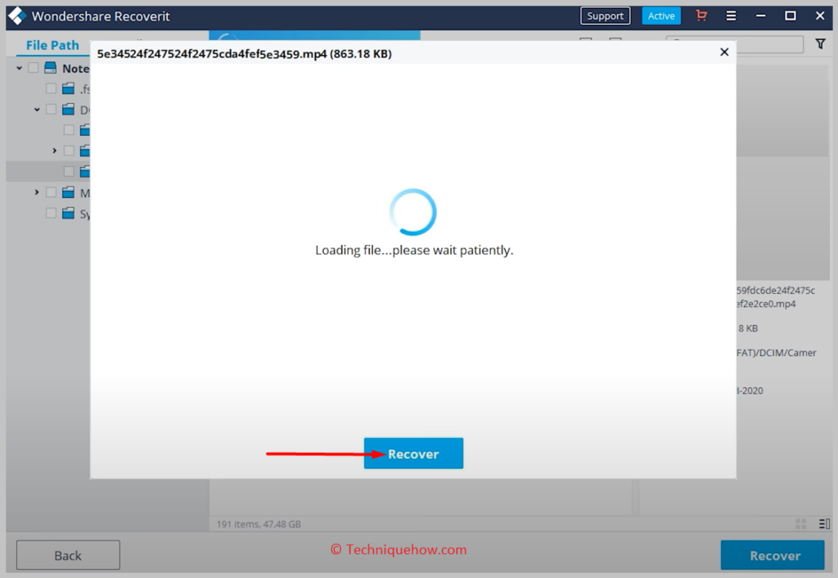Tick the M folder checkbox
838x578 pixels.
tap(51, 192)
